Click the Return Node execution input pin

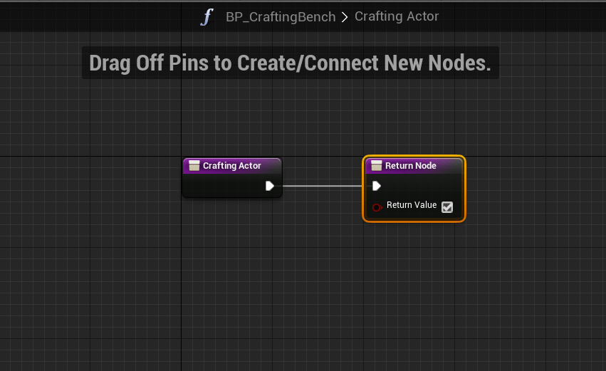(377, 186)
